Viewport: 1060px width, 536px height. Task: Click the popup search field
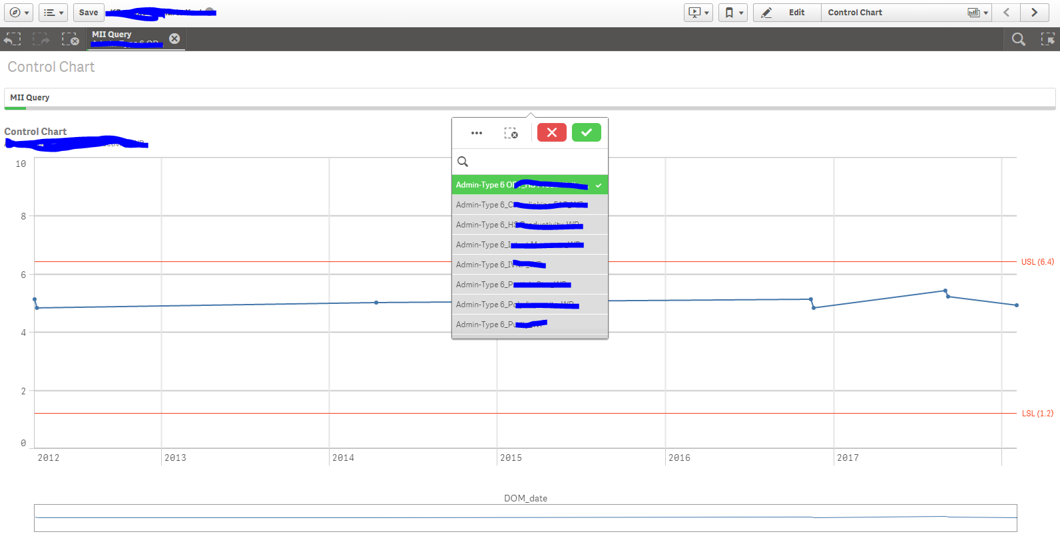[x=530, y=162]
